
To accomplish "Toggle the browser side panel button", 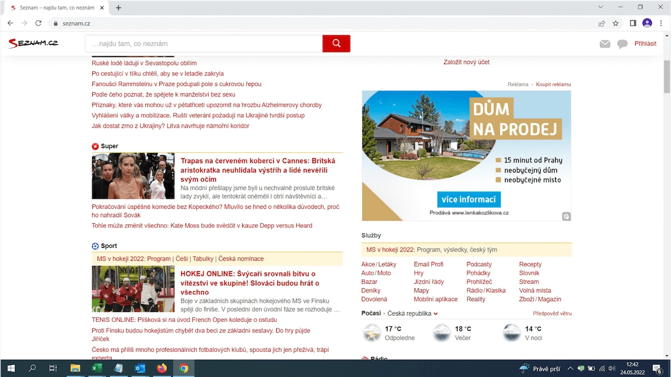I will click(633, 23).
